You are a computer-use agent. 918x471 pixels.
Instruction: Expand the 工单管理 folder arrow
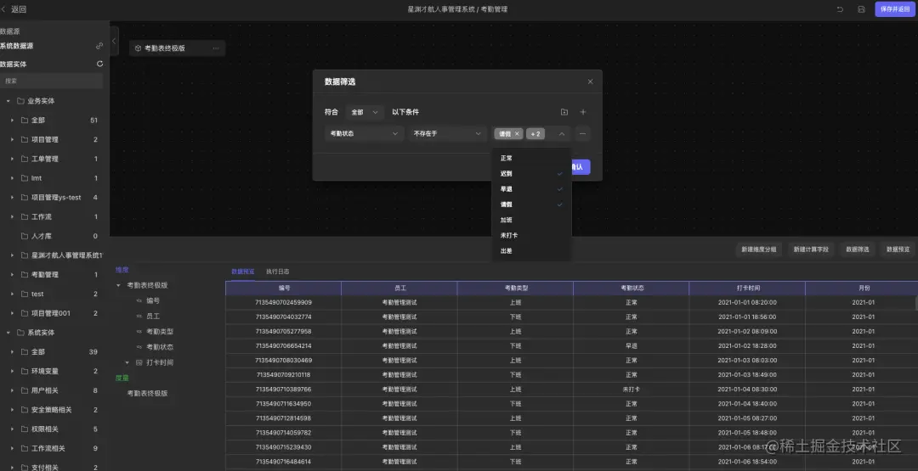click(x=12, y=159)
